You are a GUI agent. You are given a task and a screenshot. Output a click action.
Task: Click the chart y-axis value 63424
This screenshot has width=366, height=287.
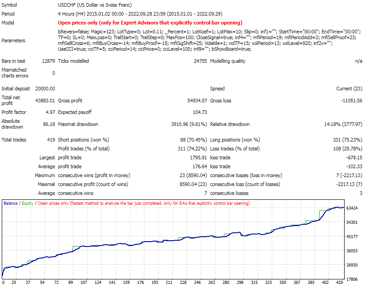click(352, 208)
